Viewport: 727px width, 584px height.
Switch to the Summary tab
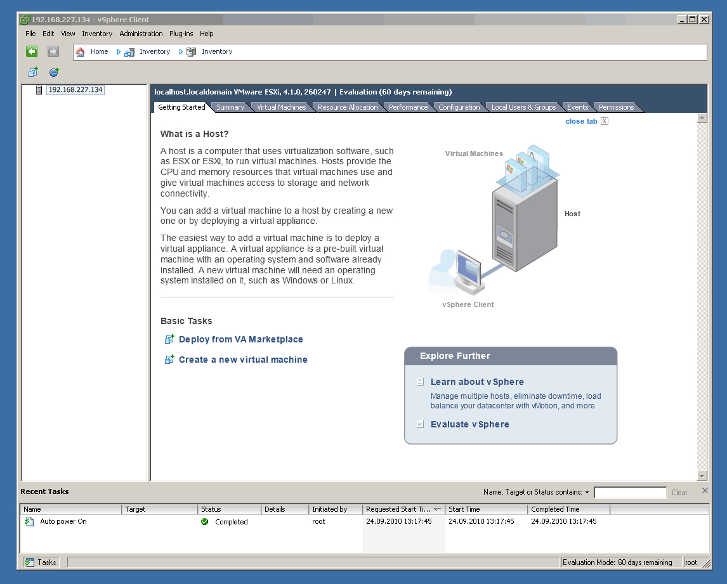230,108
